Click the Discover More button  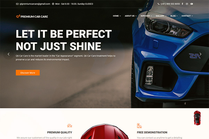28,73
